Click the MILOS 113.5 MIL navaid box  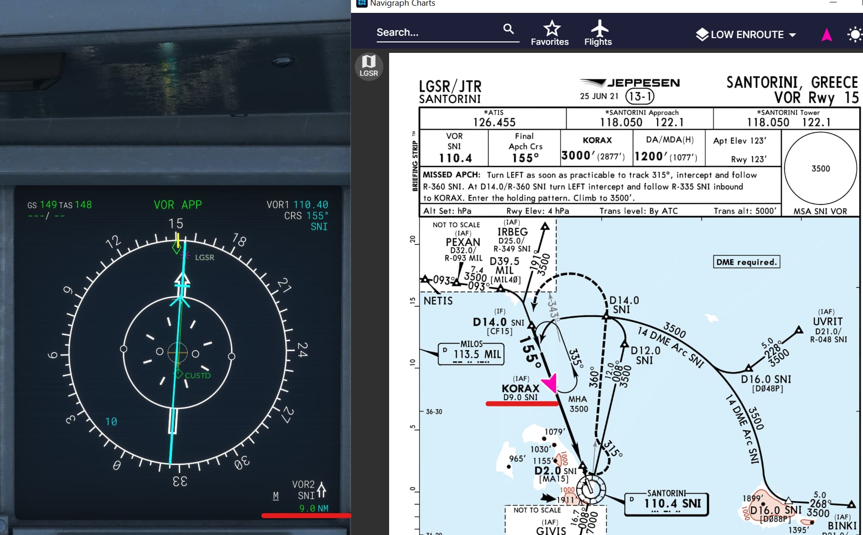point(471,353)
